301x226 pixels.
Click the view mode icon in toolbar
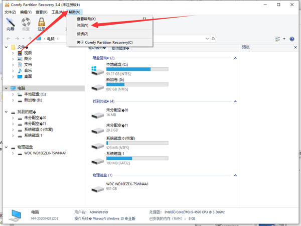(277, 39)
